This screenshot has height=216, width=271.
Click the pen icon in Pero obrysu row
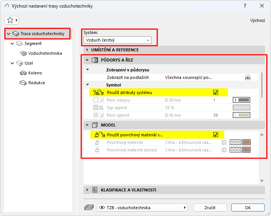click(x=102, y=100)
